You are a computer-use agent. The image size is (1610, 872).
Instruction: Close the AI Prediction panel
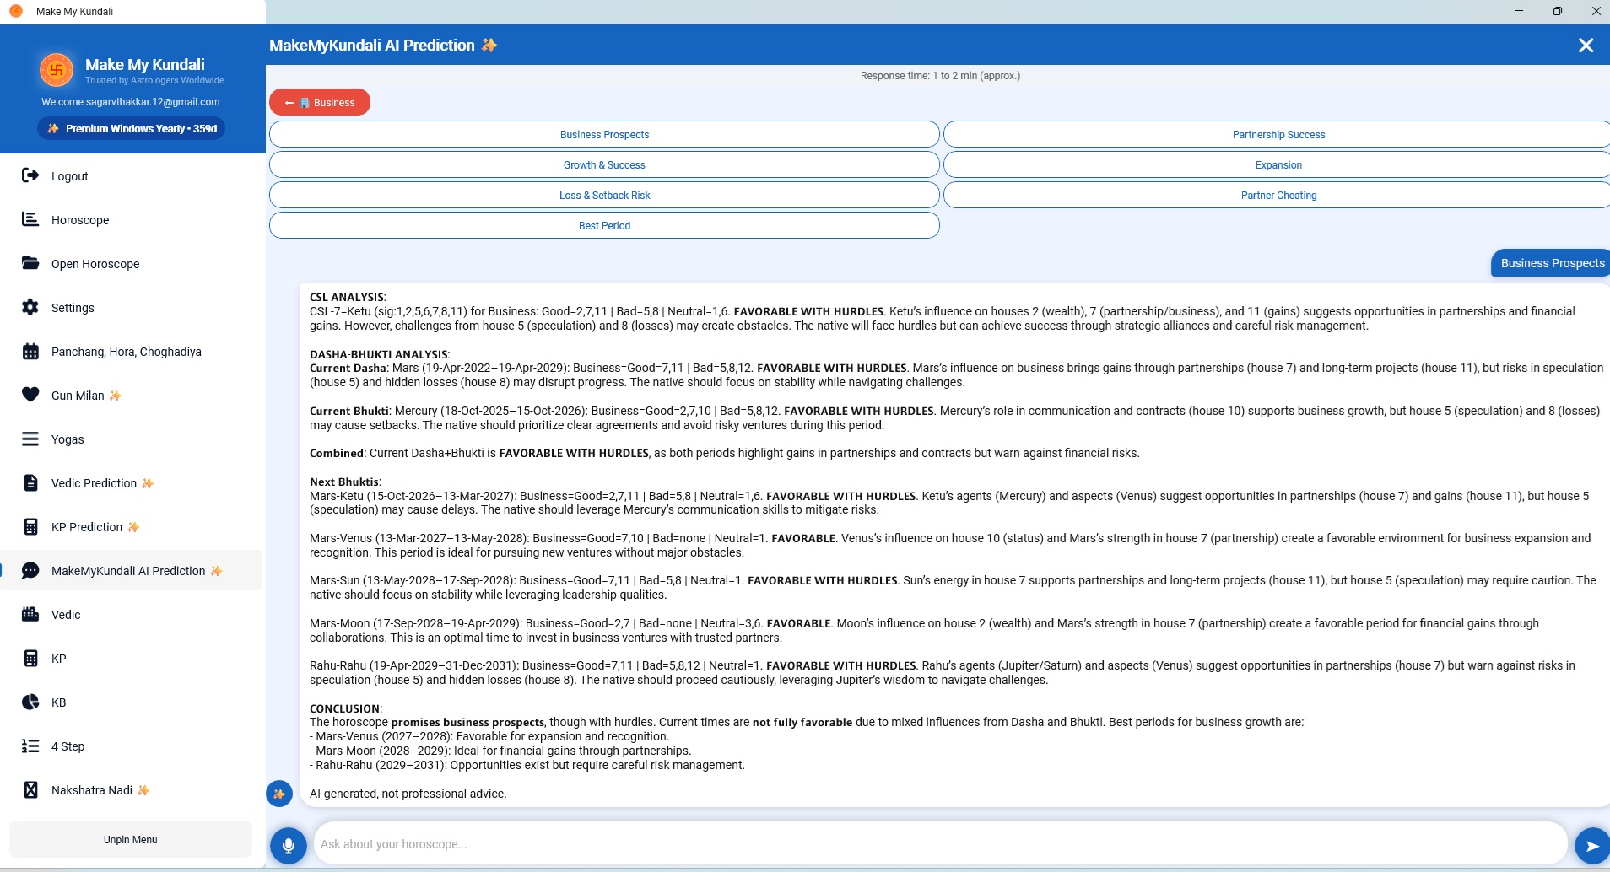point(1586,46)
